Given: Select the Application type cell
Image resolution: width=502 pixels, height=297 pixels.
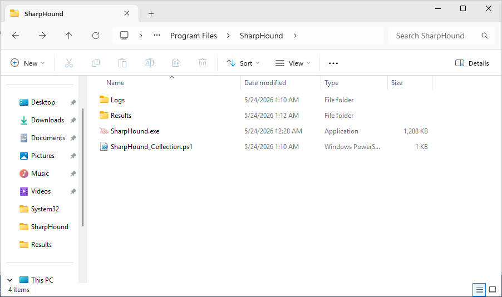Looking at the screenshot, I should [x=341, y=131].
